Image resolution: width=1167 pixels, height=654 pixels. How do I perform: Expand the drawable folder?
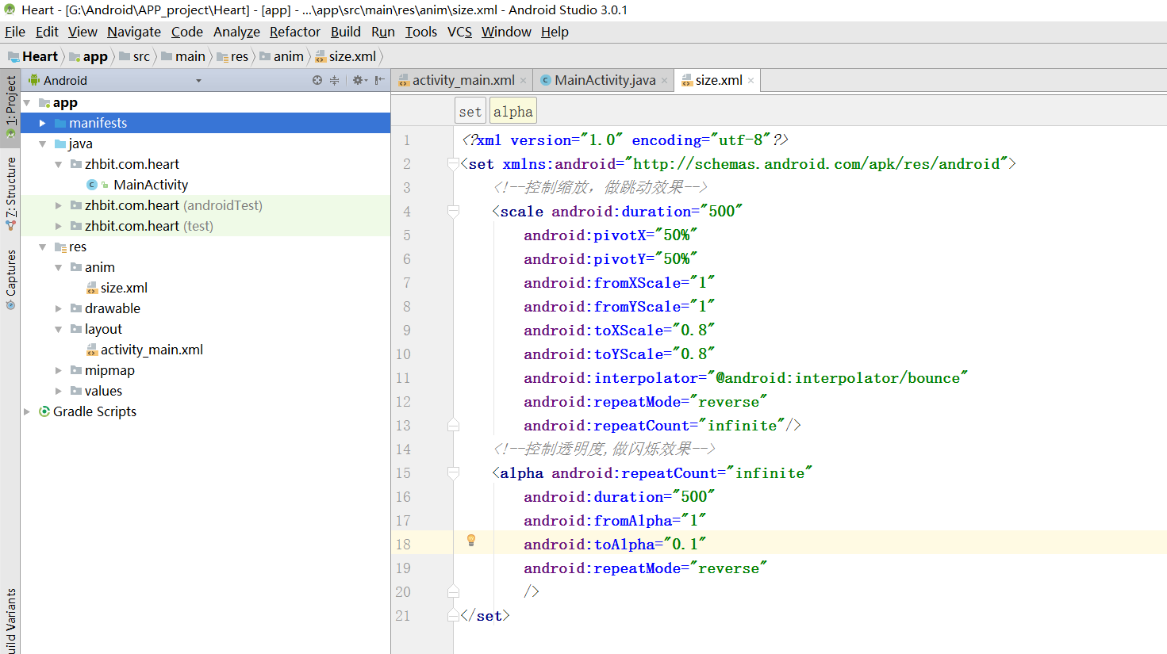59,308
